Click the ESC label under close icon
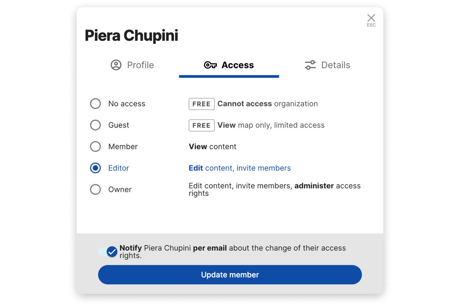 click(371, 25)
